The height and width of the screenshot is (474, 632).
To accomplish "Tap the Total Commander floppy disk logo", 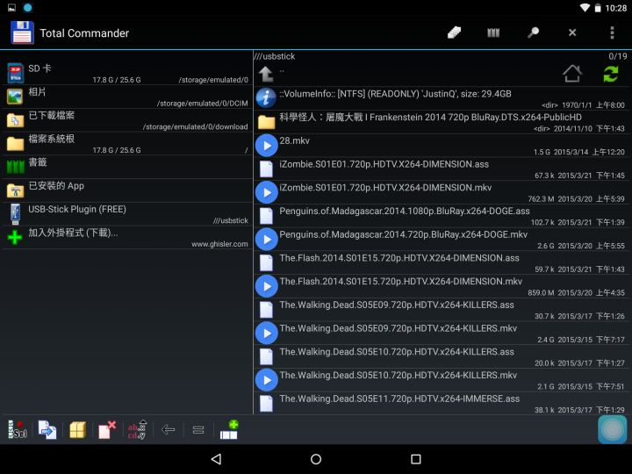I will click(x=22, y=32).
